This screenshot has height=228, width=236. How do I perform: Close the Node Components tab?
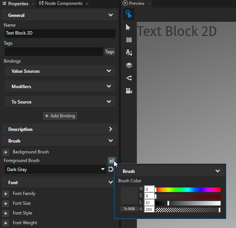click(87, 4)
